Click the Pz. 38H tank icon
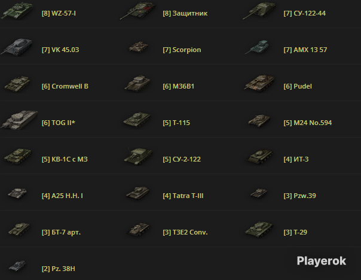The height and width of the screenshot is (280, 361). (17, 266)
